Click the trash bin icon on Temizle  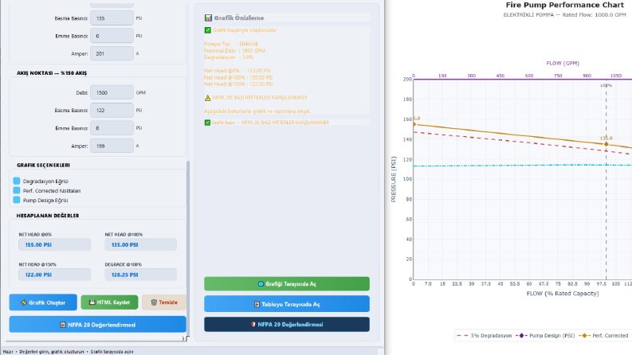point(154,302)
